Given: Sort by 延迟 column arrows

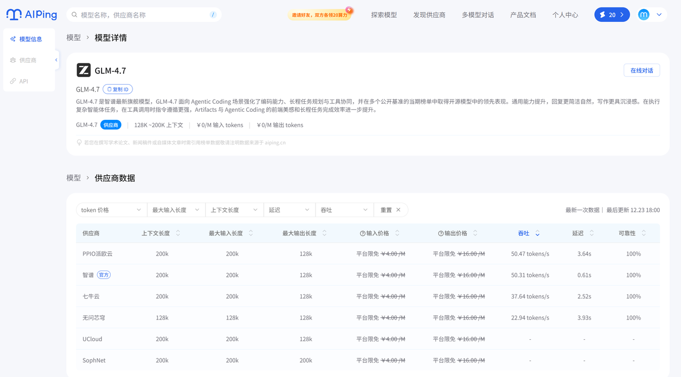Looking at the screenshot, I should coord(592,233).
